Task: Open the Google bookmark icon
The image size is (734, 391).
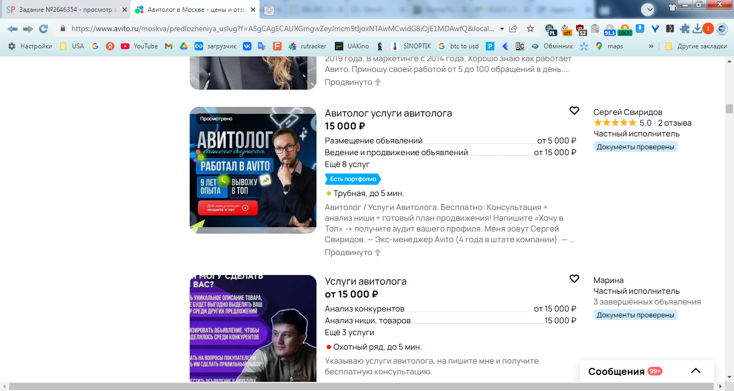Action: tap(95, 46)
